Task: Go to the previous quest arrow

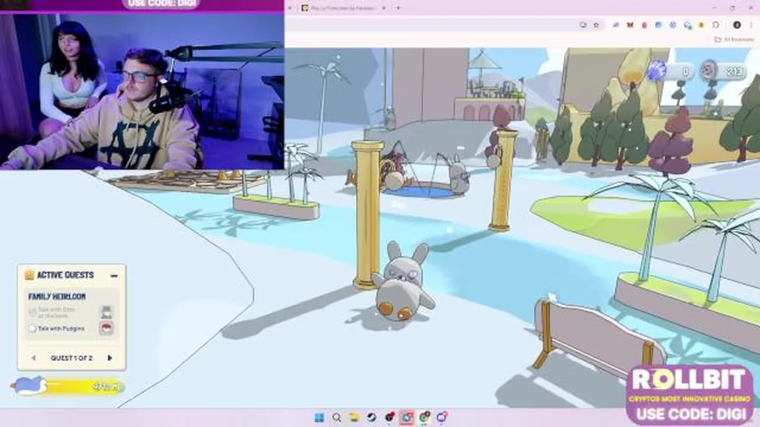Action: [x=33, y=358]
